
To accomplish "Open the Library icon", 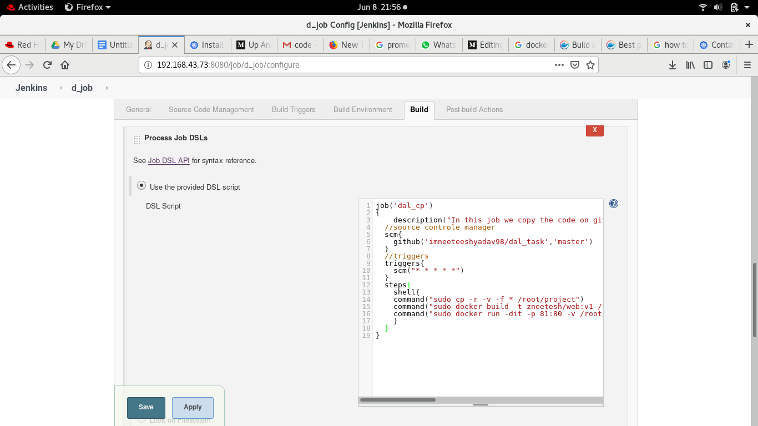I will tap(690, 65).
